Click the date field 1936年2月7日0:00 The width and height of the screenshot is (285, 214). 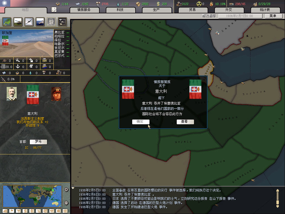240,16
